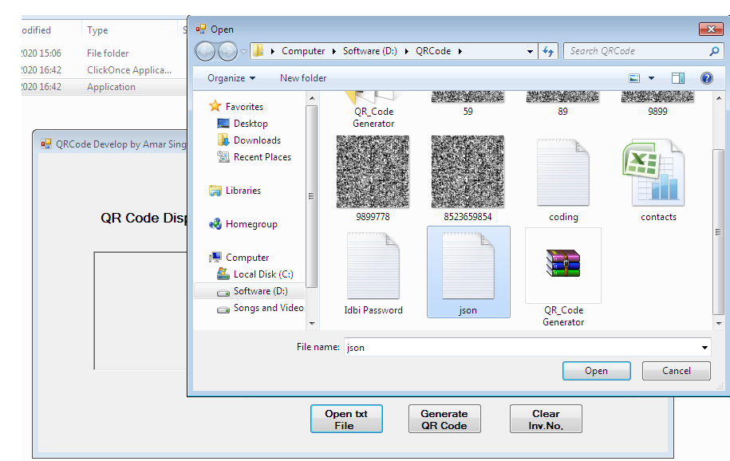Expand the arrow after QRCode breadcrumb
Image resolution: width=730 pixels, height=461 pixels.
tap(460, 51)
